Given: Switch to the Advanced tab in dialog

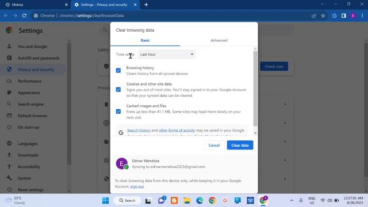Looking at the screenshot, I should pos(218,40).
